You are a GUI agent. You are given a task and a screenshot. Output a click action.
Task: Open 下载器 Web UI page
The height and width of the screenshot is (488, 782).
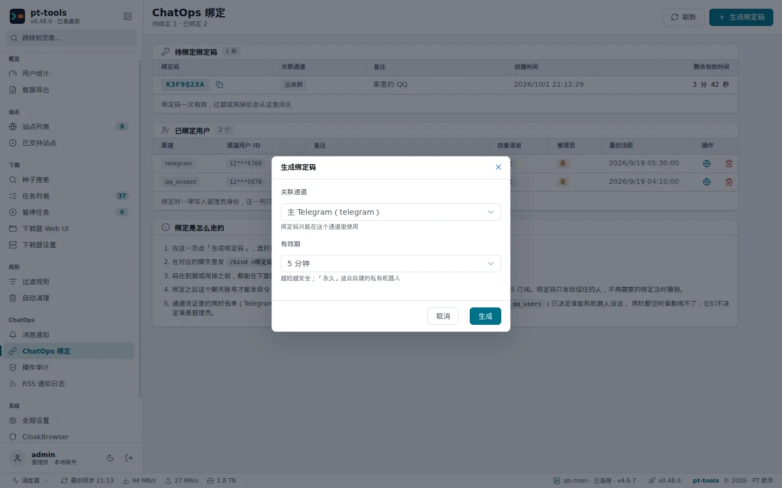(68, 229)
